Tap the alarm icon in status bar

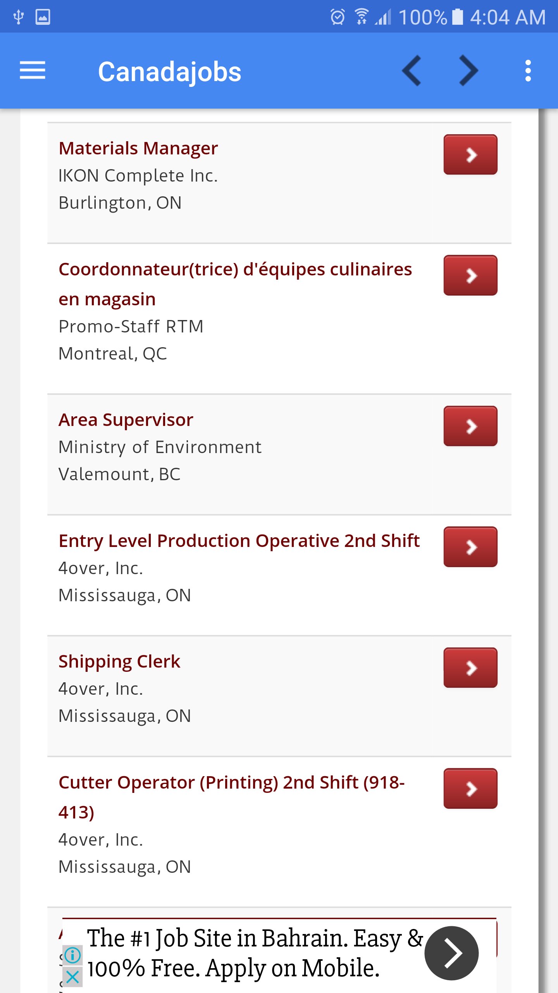click(338, 17)
